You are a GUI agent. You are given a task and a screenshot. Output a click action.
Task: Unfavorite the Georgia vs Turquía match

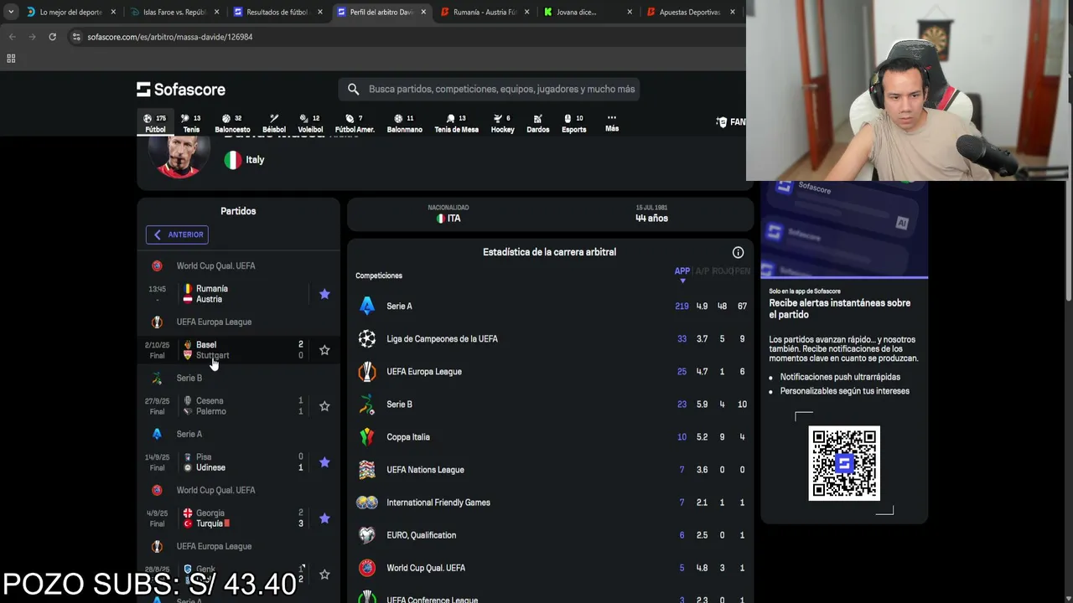[x=324, y=518]
